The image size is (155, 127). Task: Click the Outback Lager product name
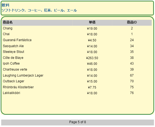[x=14, y=81]
